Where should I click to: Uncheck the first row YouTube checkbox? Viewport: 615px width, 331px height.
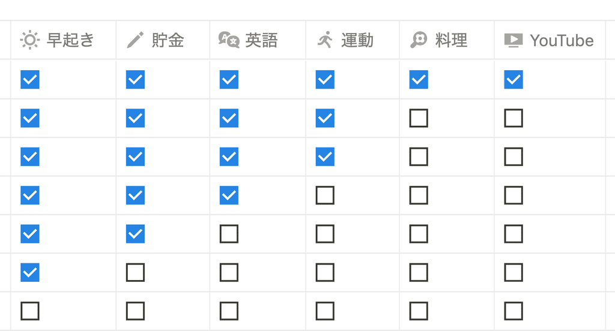coord(514,80)
